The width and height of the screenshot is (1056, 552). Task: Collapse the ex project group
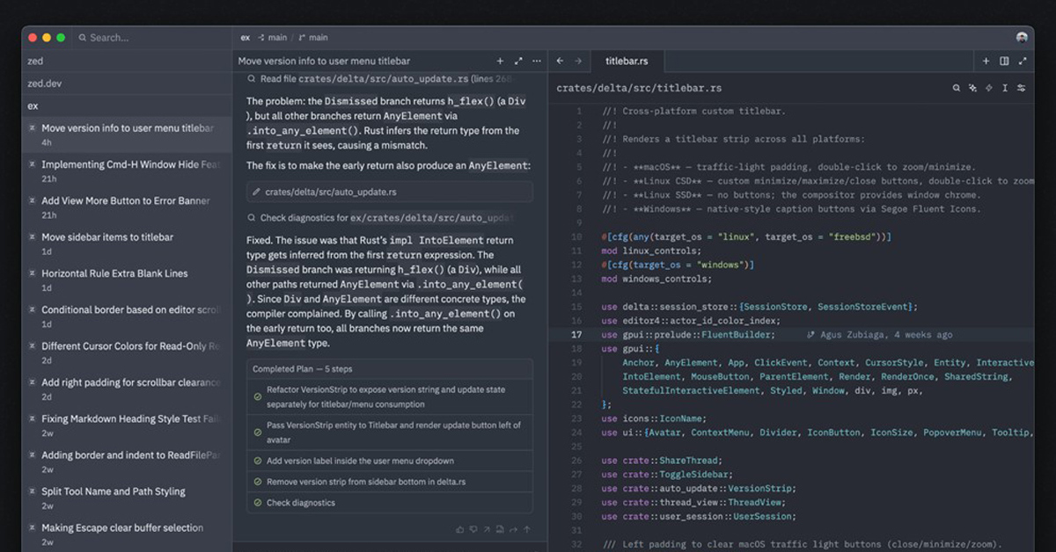coord(127,105)
